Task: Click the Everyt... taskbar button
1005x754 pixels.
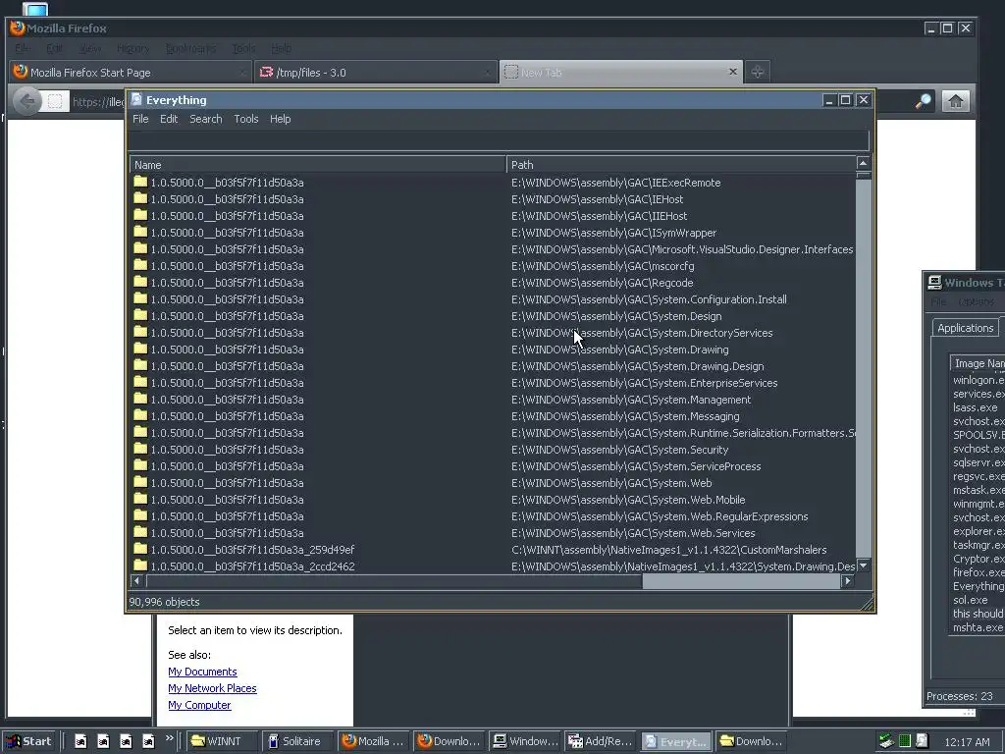Action: point(676,741)
